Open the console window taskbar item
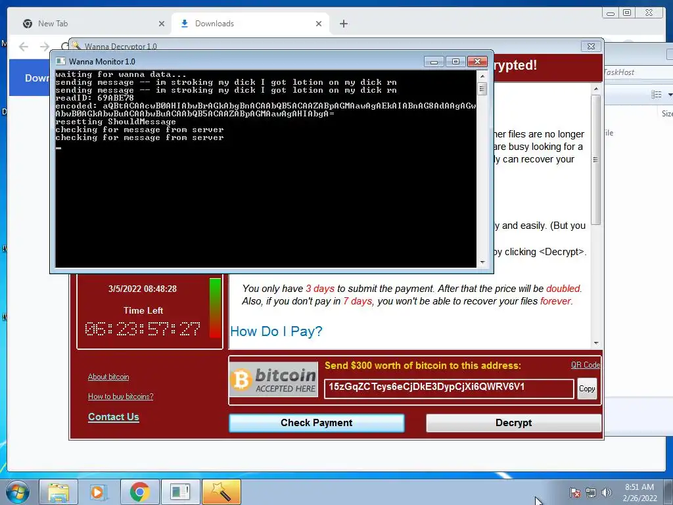Screen dimensions: 673x505 click(x=180, y=492)
